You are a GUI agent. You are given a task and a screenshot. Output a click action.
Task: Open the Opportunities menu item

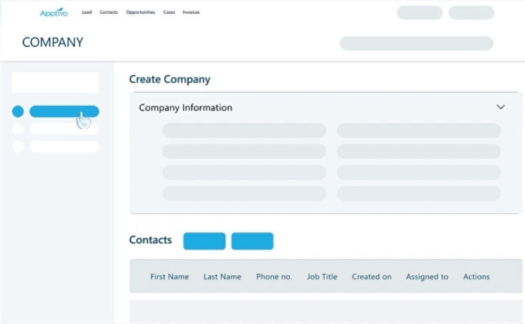tap(140, 12)
